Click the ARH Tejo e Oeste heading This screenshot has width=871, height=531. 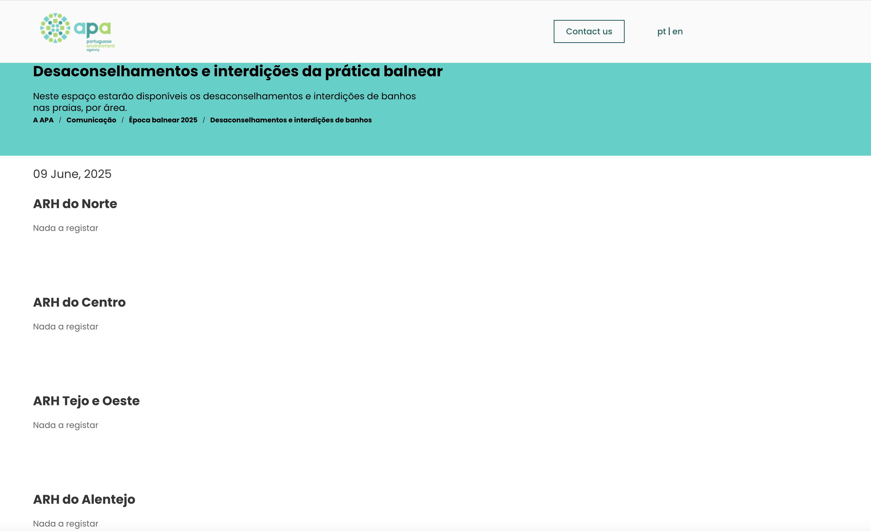coord(86,401)
